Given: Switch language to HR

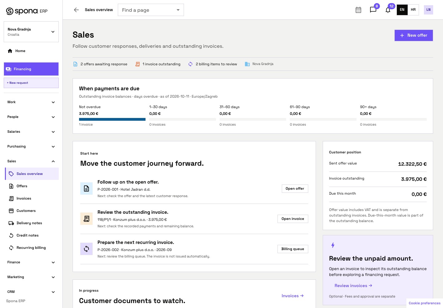Looking at the screenshot, I should pos(413,10).
